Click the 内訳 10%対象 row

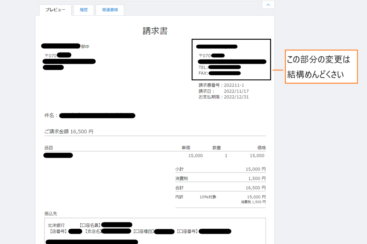pos(220,197)
